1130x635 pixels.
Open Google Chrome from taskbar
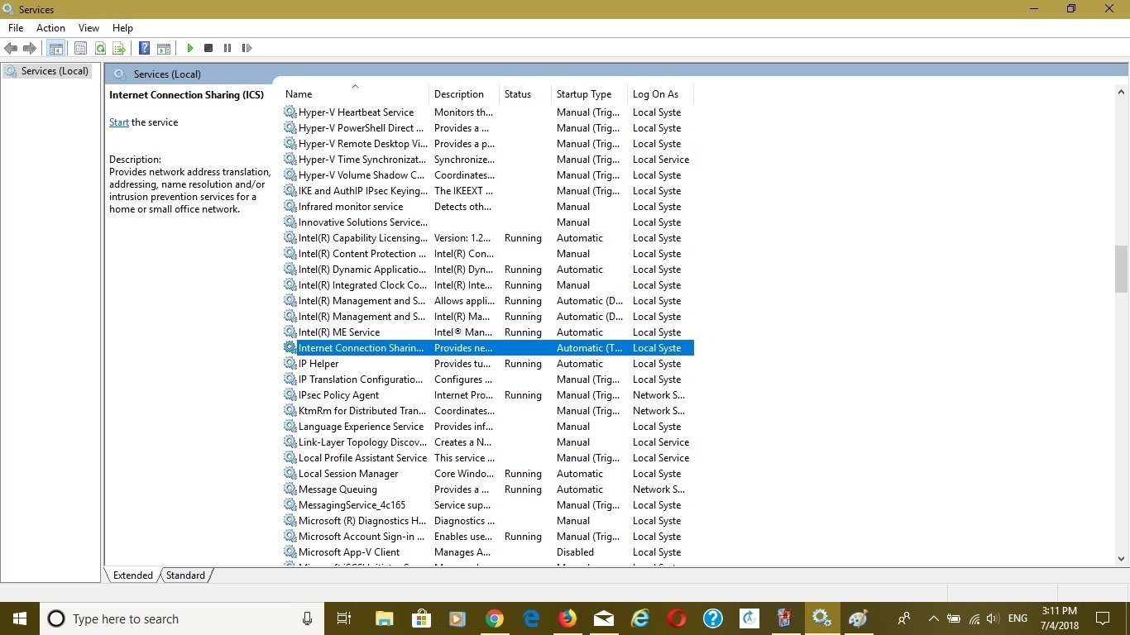pyautogui.click(x=495, y=618)
